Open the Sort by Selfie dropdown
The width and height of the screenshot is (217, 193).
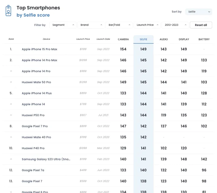[198, 12]
